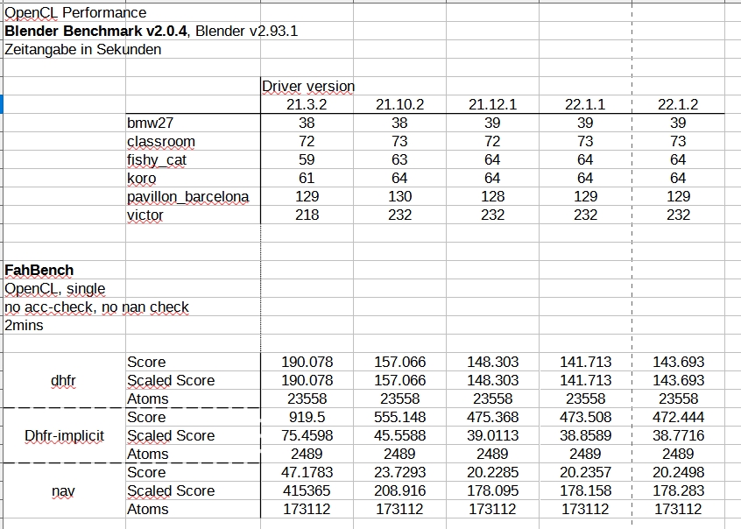Viewport: 741px width, 529px height.
Task: Click Scaled Score 38.7716
Action: coord(678,436)
